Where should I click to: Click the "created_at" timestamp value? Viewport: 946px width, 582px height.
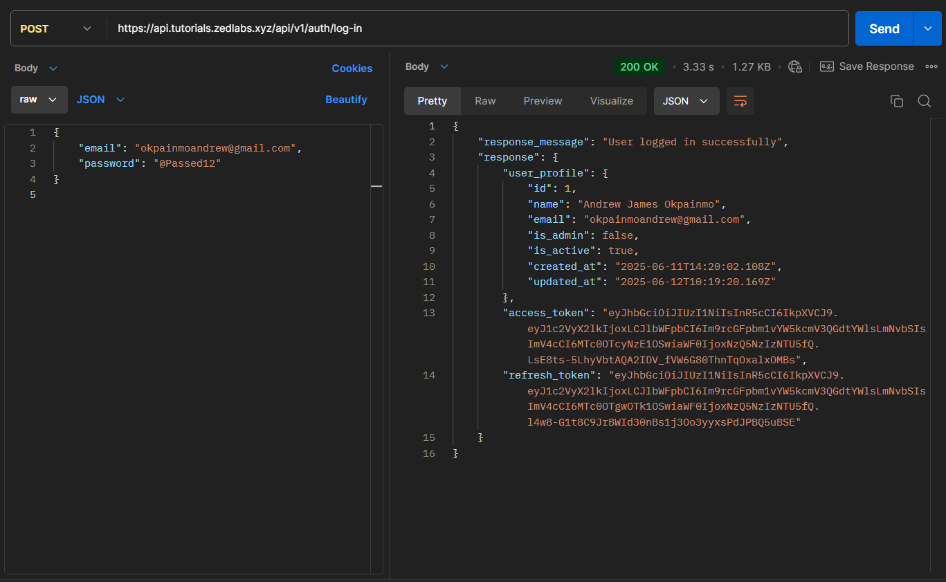coord(695,266)
